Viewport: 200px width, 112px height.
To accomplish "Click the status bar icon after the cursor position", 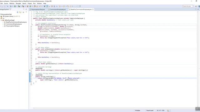I will point(168,110).
